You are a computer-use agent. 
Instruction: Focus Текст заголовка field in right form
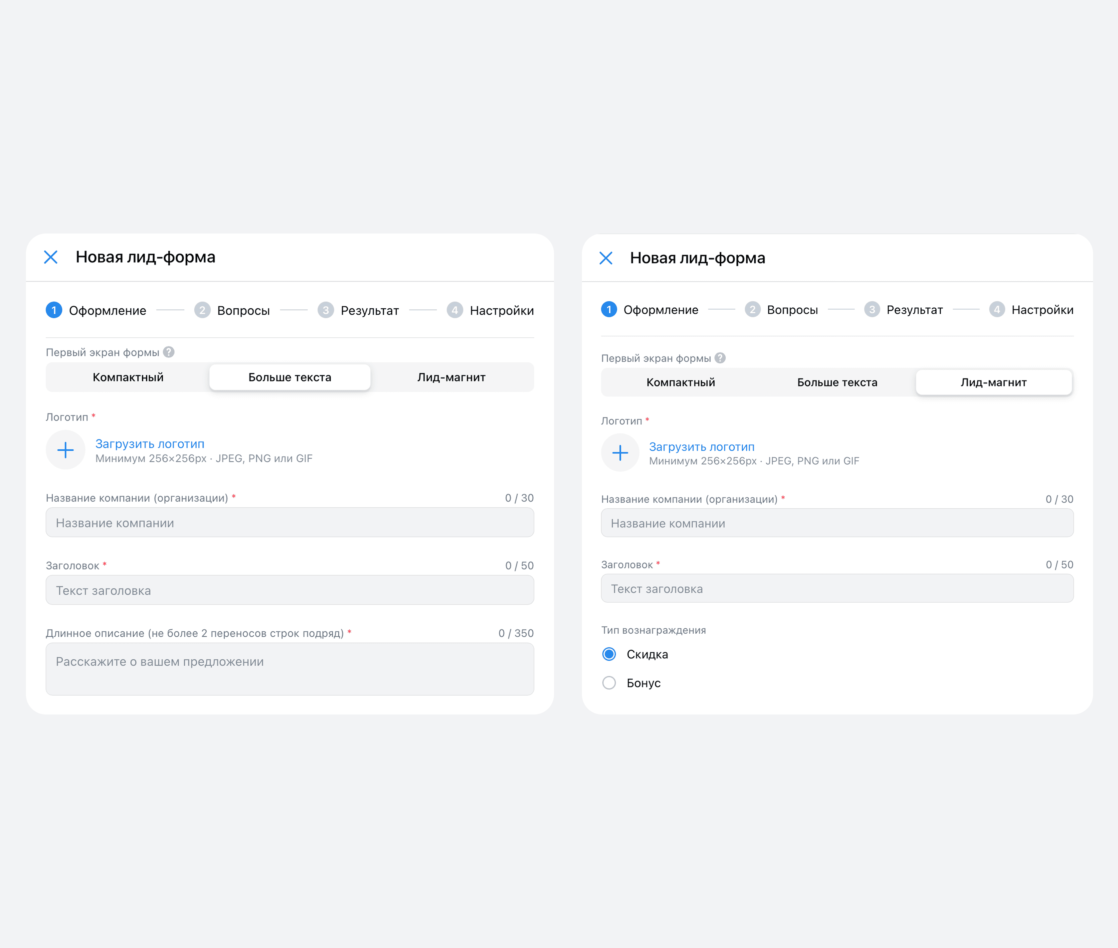click(837, 589)
